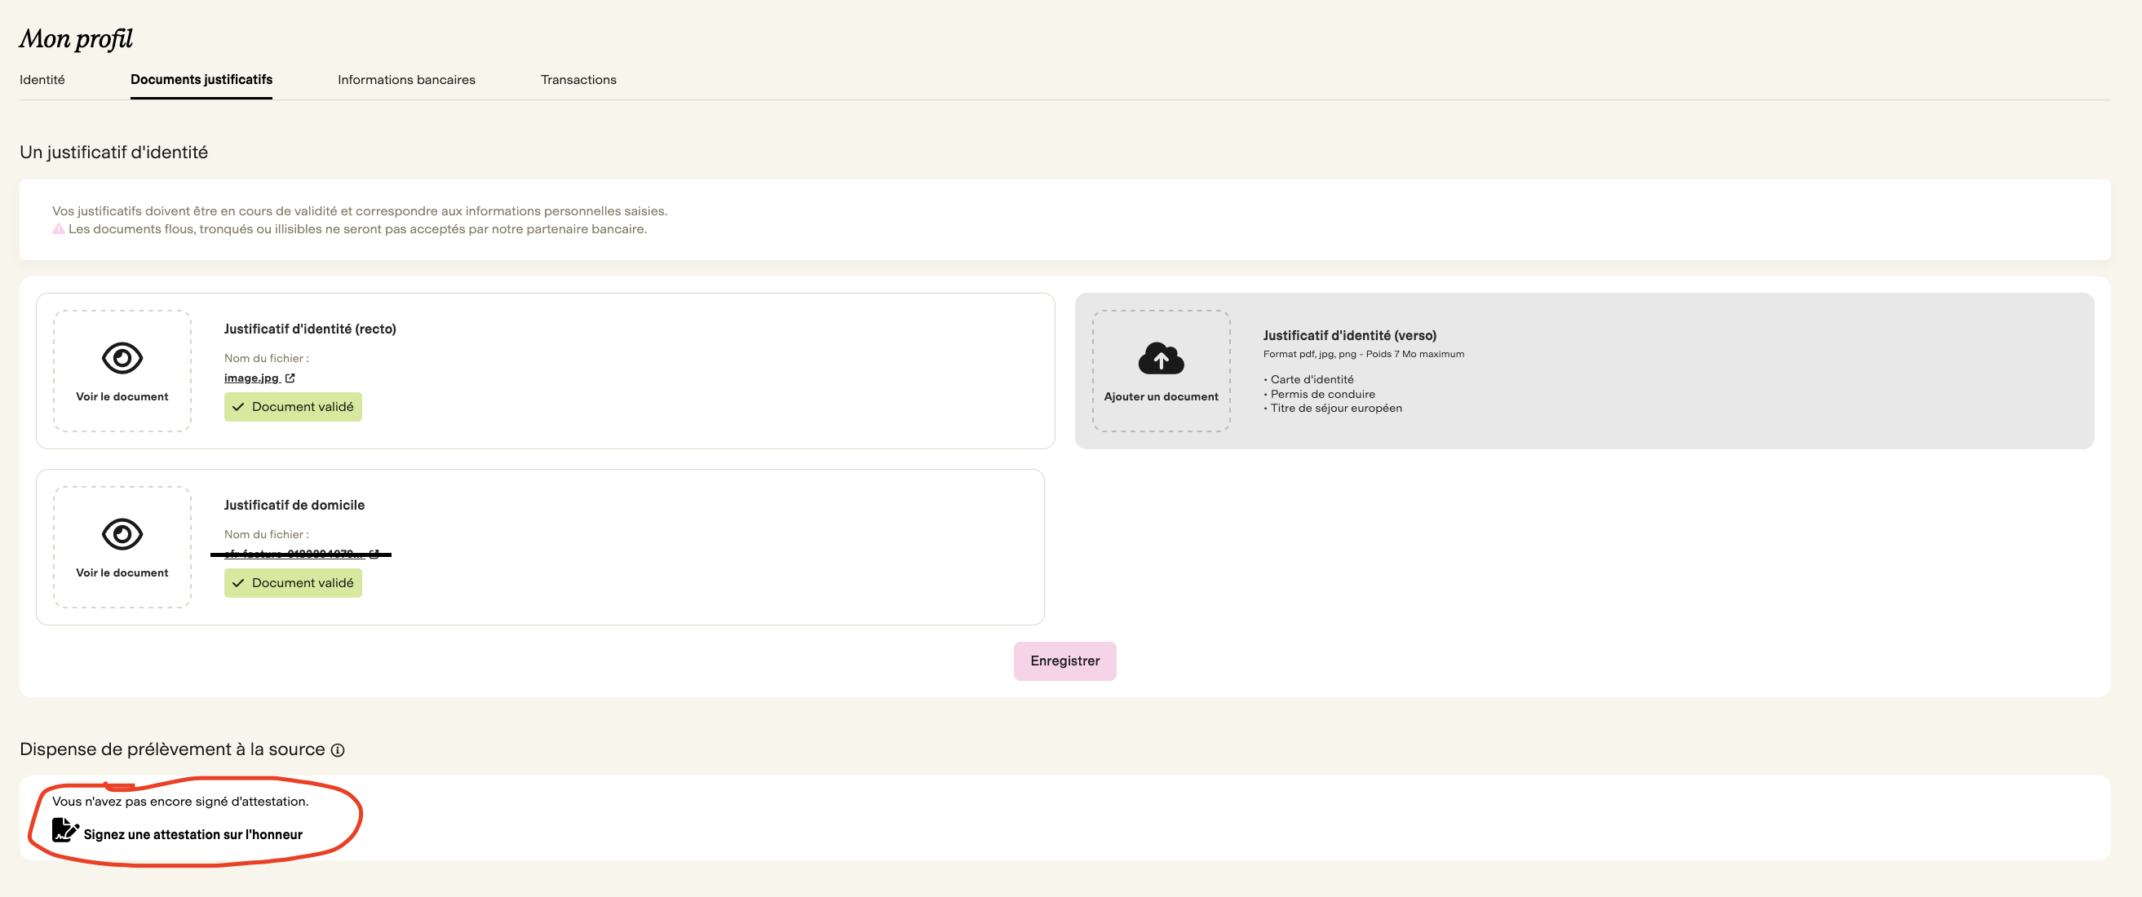The image size is (2142, 897).
Task: Click cloud upload icon for verso document
Action: pyautogui.click(x=1161, y=358)
